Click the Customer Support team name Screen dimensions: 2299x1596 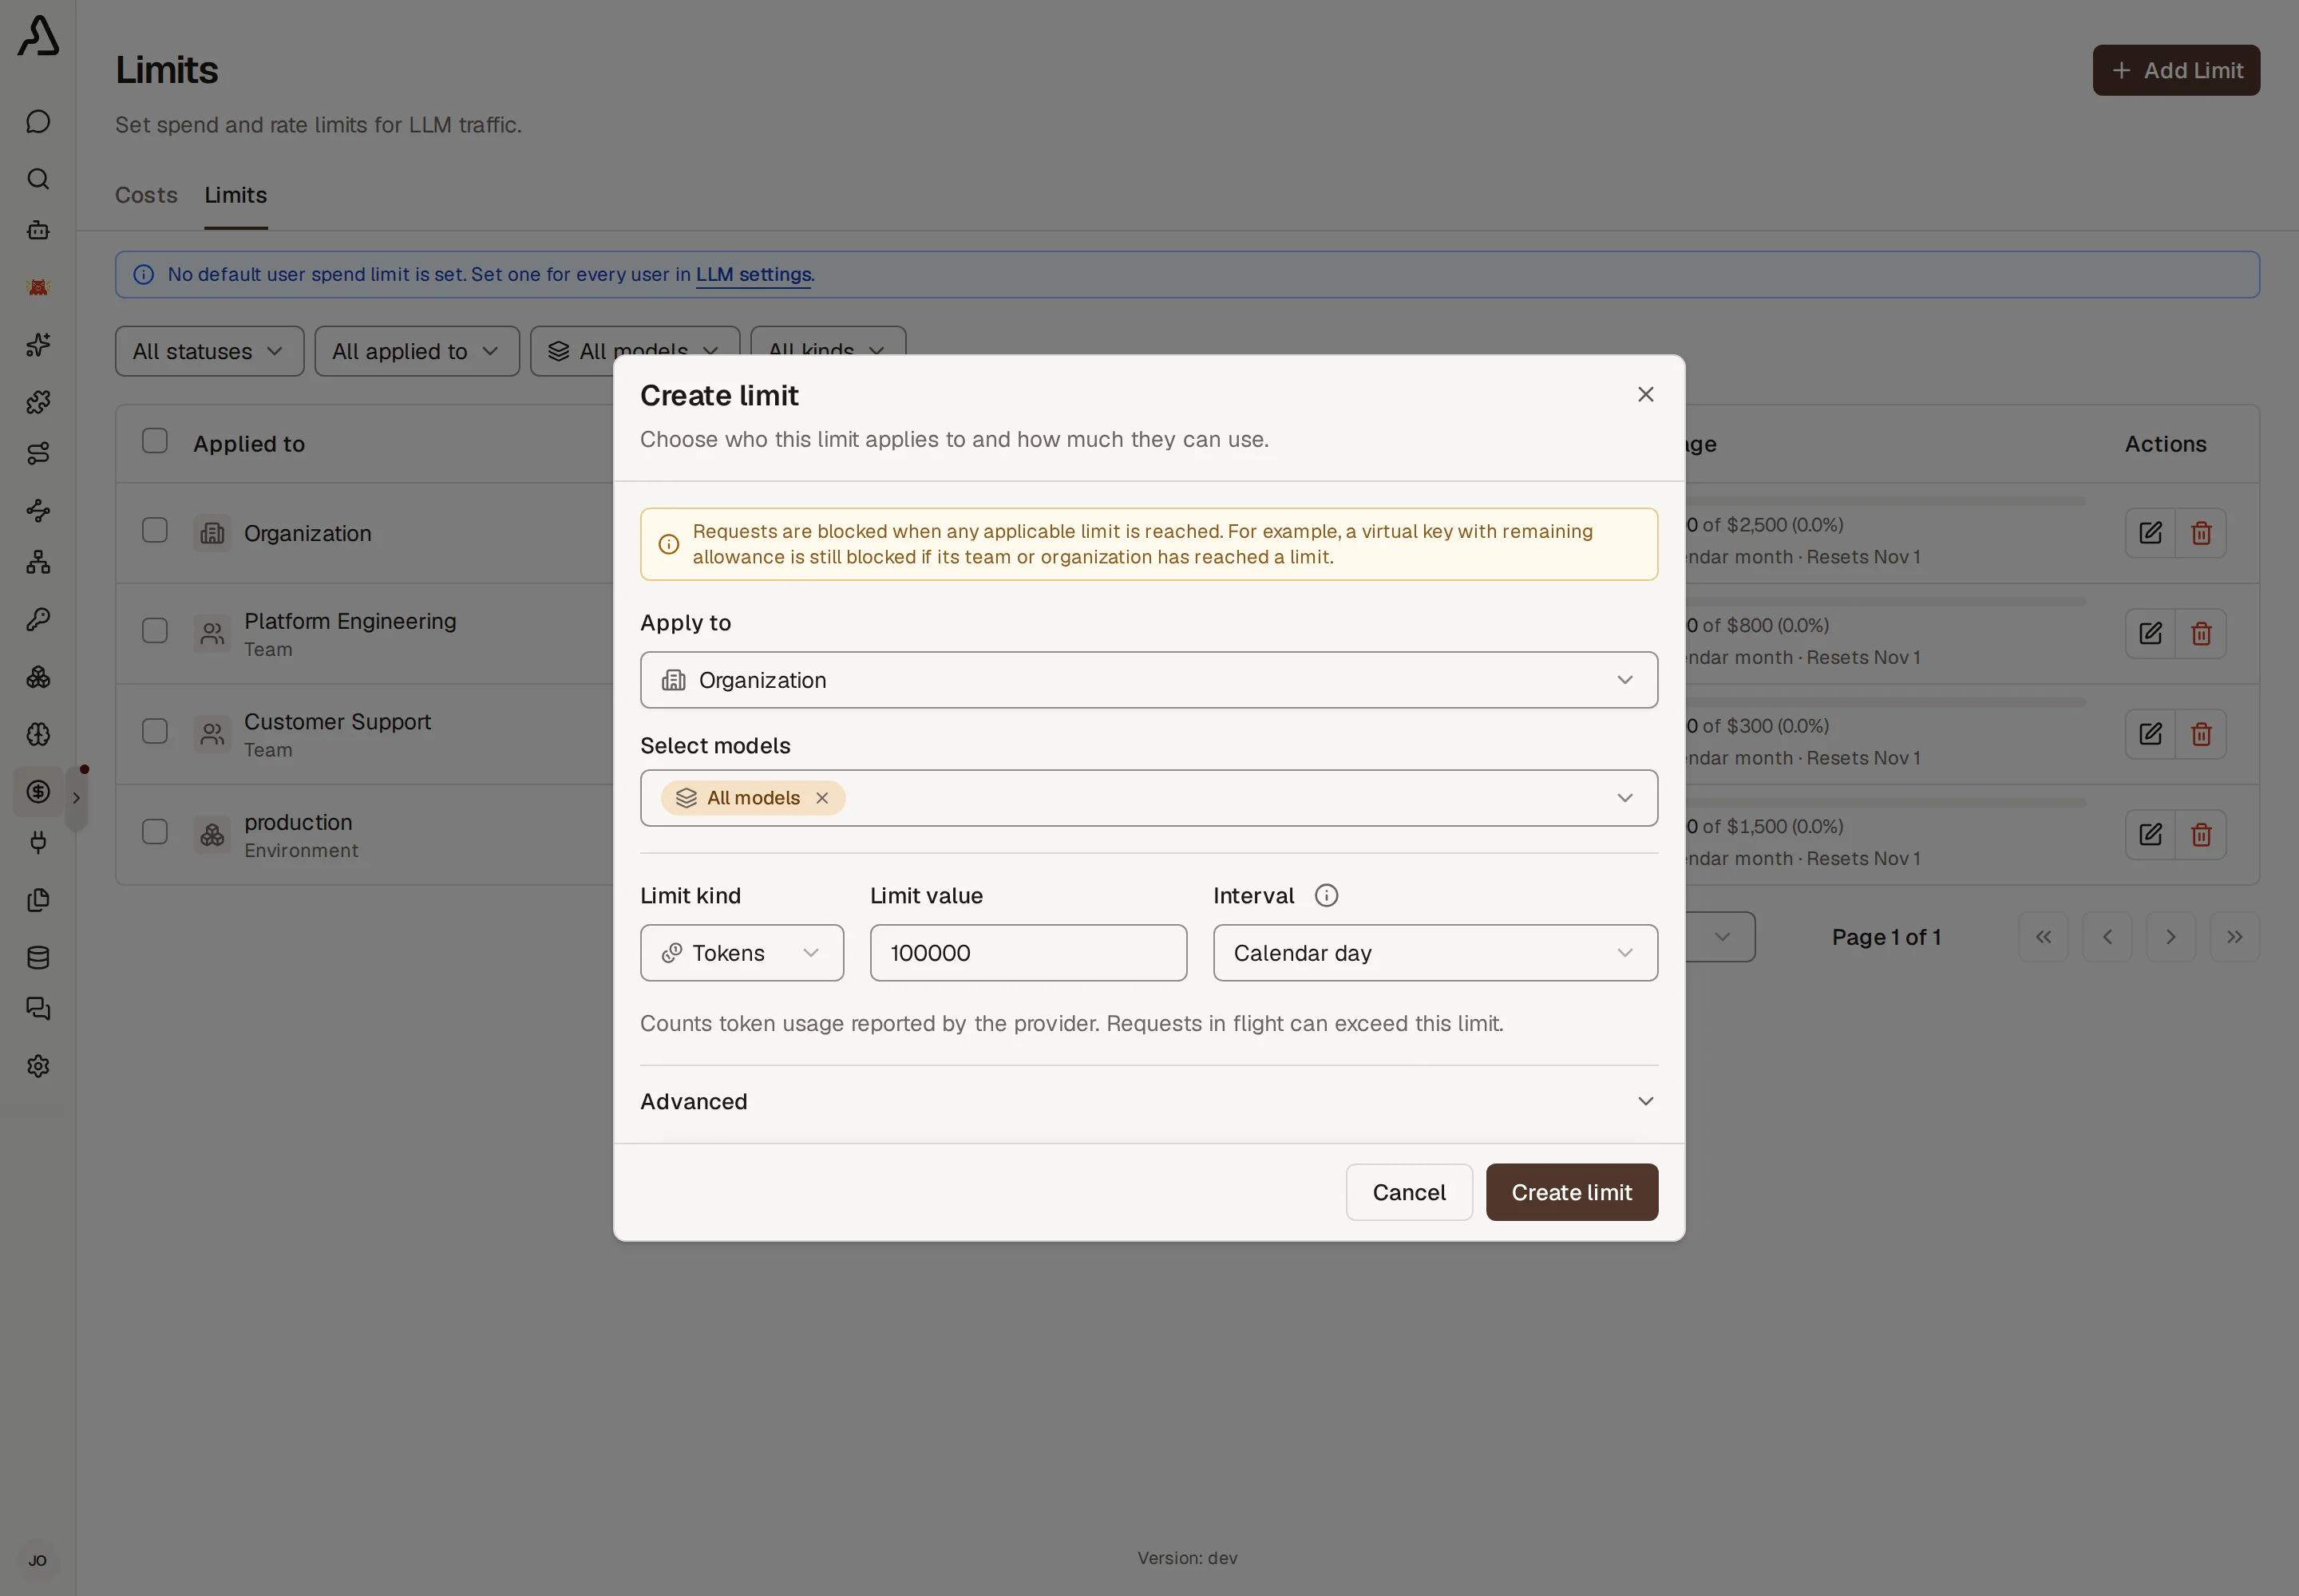pyautogui.click(x=337, y=722)
